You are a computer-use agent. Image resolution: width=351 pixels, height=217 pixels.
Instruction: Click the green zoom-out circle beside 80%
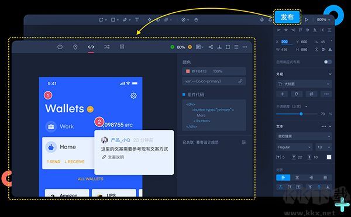173,47
